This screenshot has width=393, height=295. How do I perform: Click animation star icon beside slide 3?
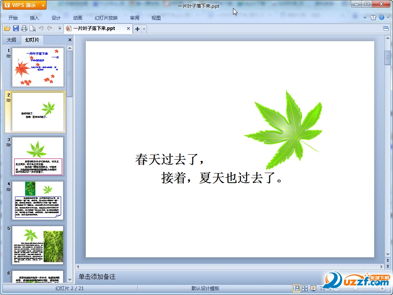(8, 145)
